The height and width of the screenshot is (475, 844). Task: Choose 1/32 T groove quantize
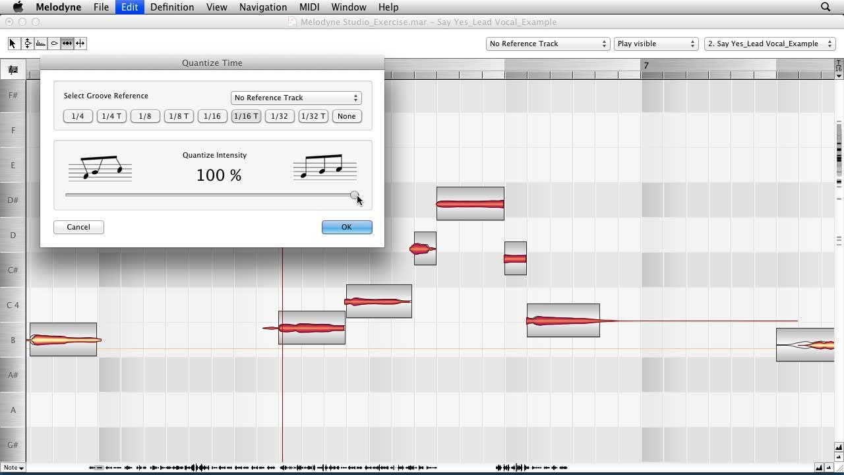(x=313, y=116)
